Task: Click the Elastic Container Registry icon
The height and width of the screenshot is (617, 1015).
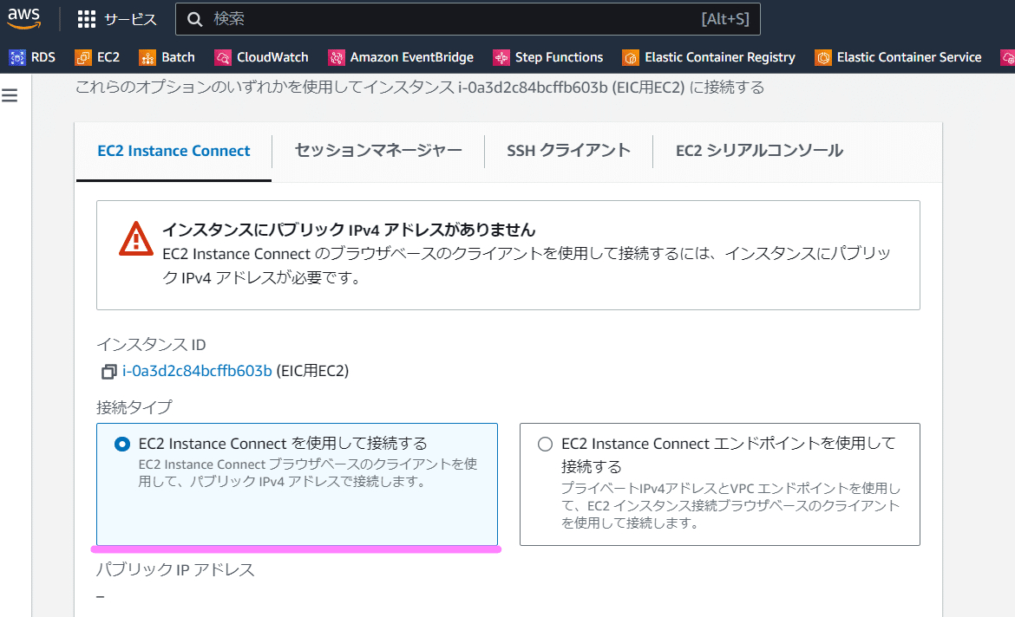Action: pos(631,57)
